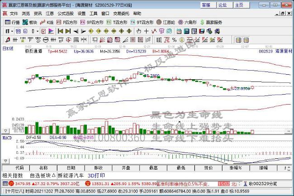Click the gold coin circle icon

(x=182, y=40)
